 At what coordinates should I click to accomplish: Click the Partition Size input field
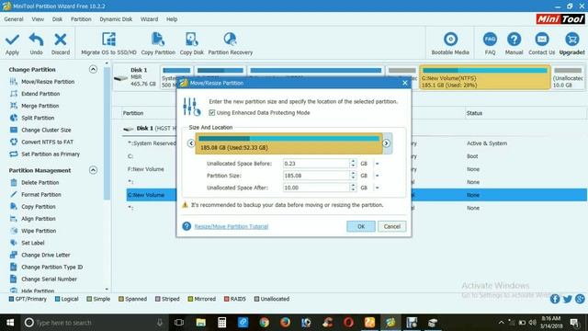point(316,176)
